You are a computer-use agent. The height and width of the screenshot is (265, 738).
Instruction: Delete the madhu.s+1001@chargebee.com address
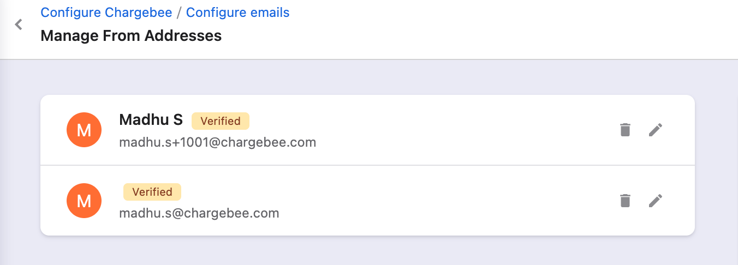(625, 130)
